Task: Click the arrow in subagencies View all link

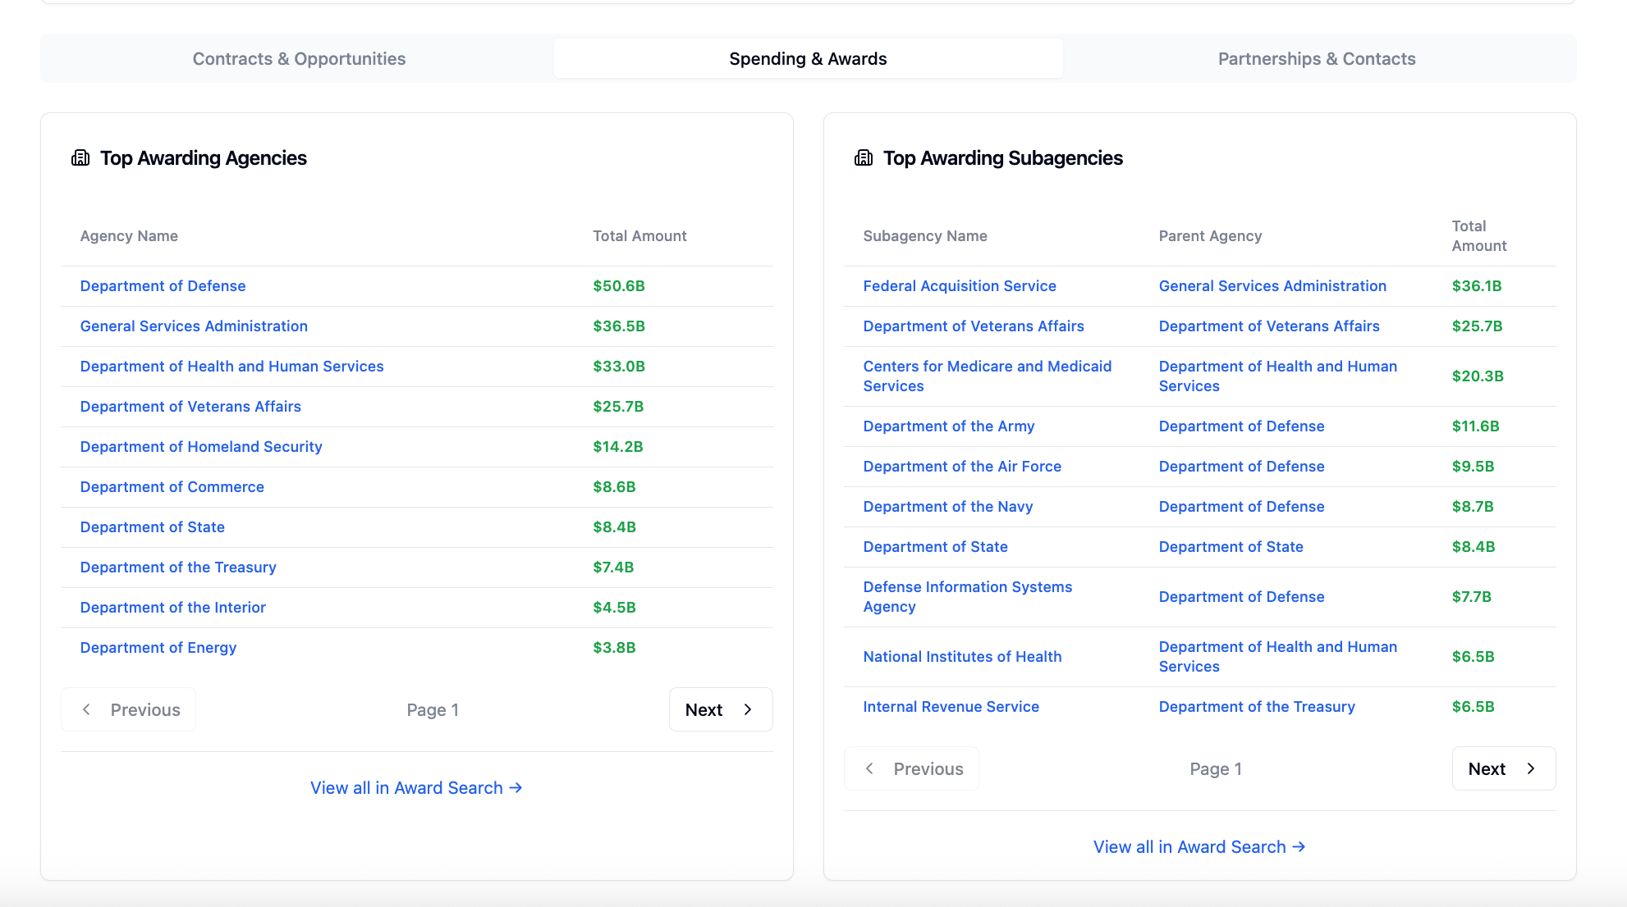Action: pyautogui.click(x=1299, y=846)
